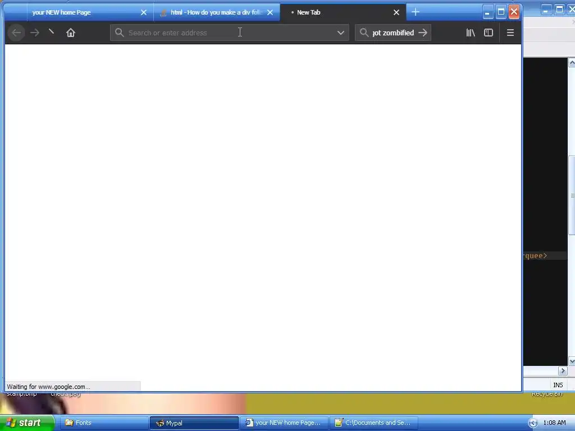
Task: Expand hidden system tray icons arrow
Action: point(533,423)
